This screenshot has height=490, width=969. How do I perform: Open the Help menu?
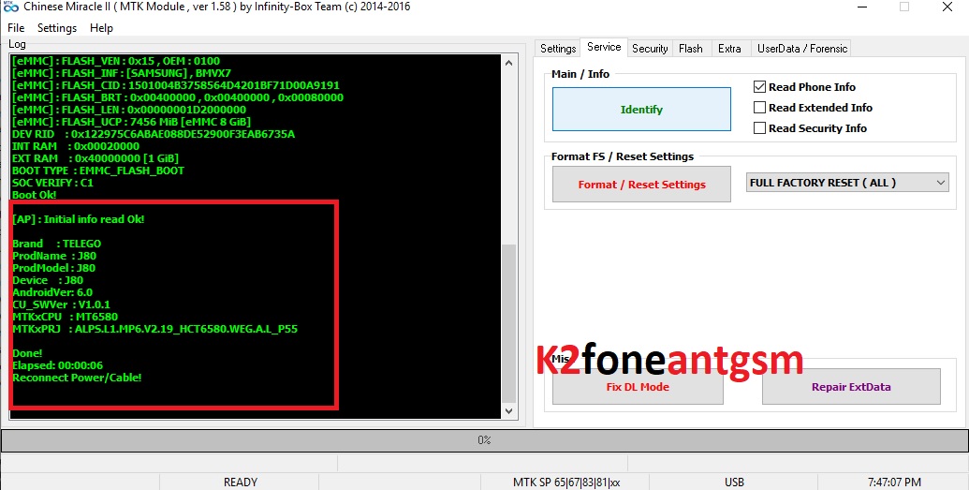[x=101, y=28]
